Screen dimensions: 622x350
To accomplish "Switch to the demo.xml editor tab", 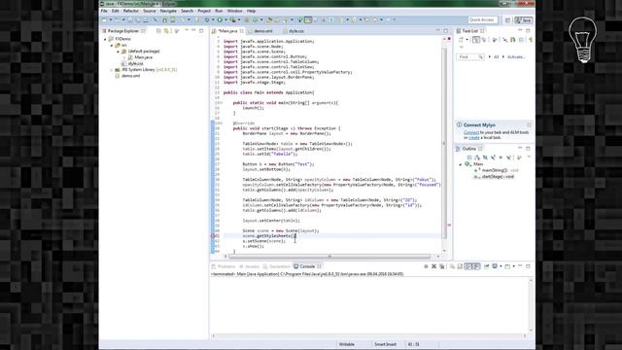I will [x=263, y=31].
